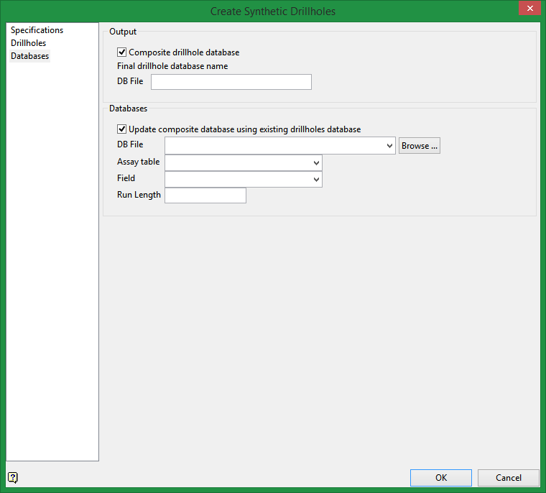Click empty space in left navigation list

click(52, 252)
